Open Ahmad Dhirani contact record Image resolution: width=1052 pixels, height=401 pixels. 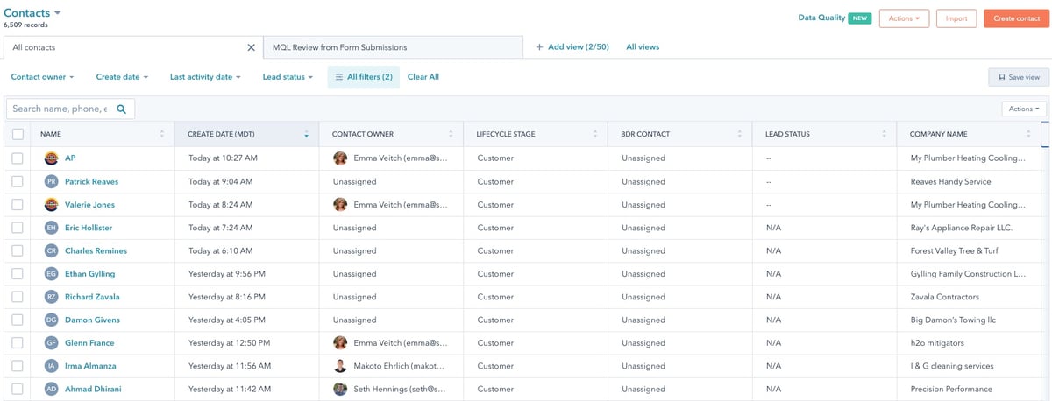[93, 389]
